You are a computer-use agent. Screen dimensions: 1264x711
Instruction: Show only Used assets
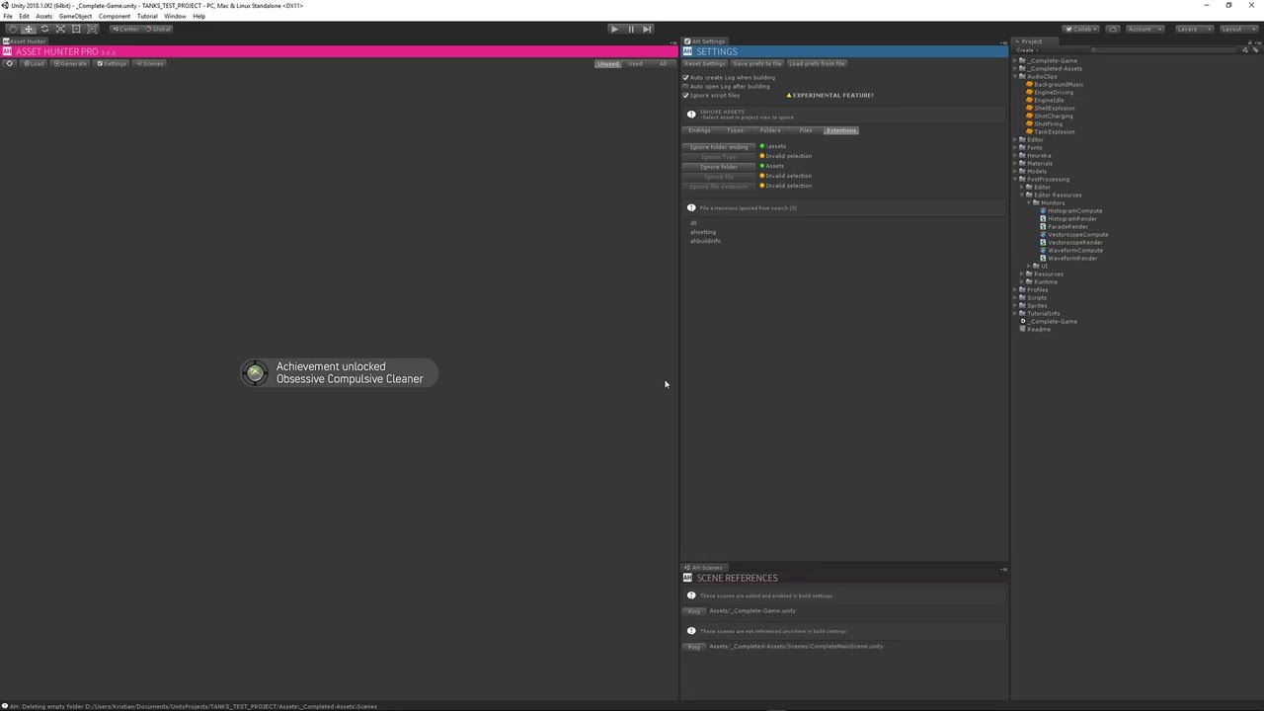pyautogui.click(x=635, y=64)
